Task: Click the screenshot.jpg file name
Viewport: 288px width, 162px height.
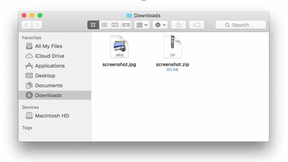Action: pyautogui.click(x=119, y=65)
